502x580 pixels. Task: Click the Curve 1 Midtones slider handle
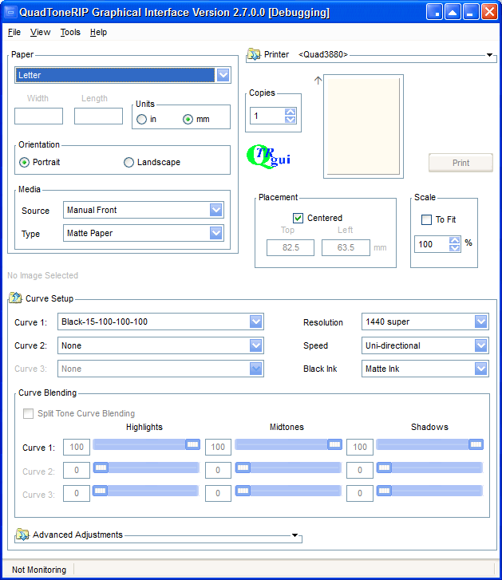coord(334,444)
